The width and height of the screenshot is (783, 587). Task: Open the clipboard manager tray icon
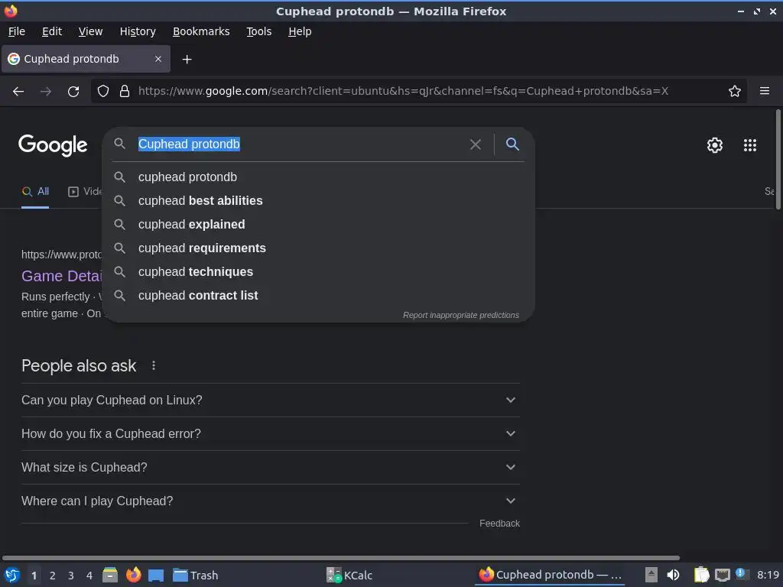tap(701, 575)
